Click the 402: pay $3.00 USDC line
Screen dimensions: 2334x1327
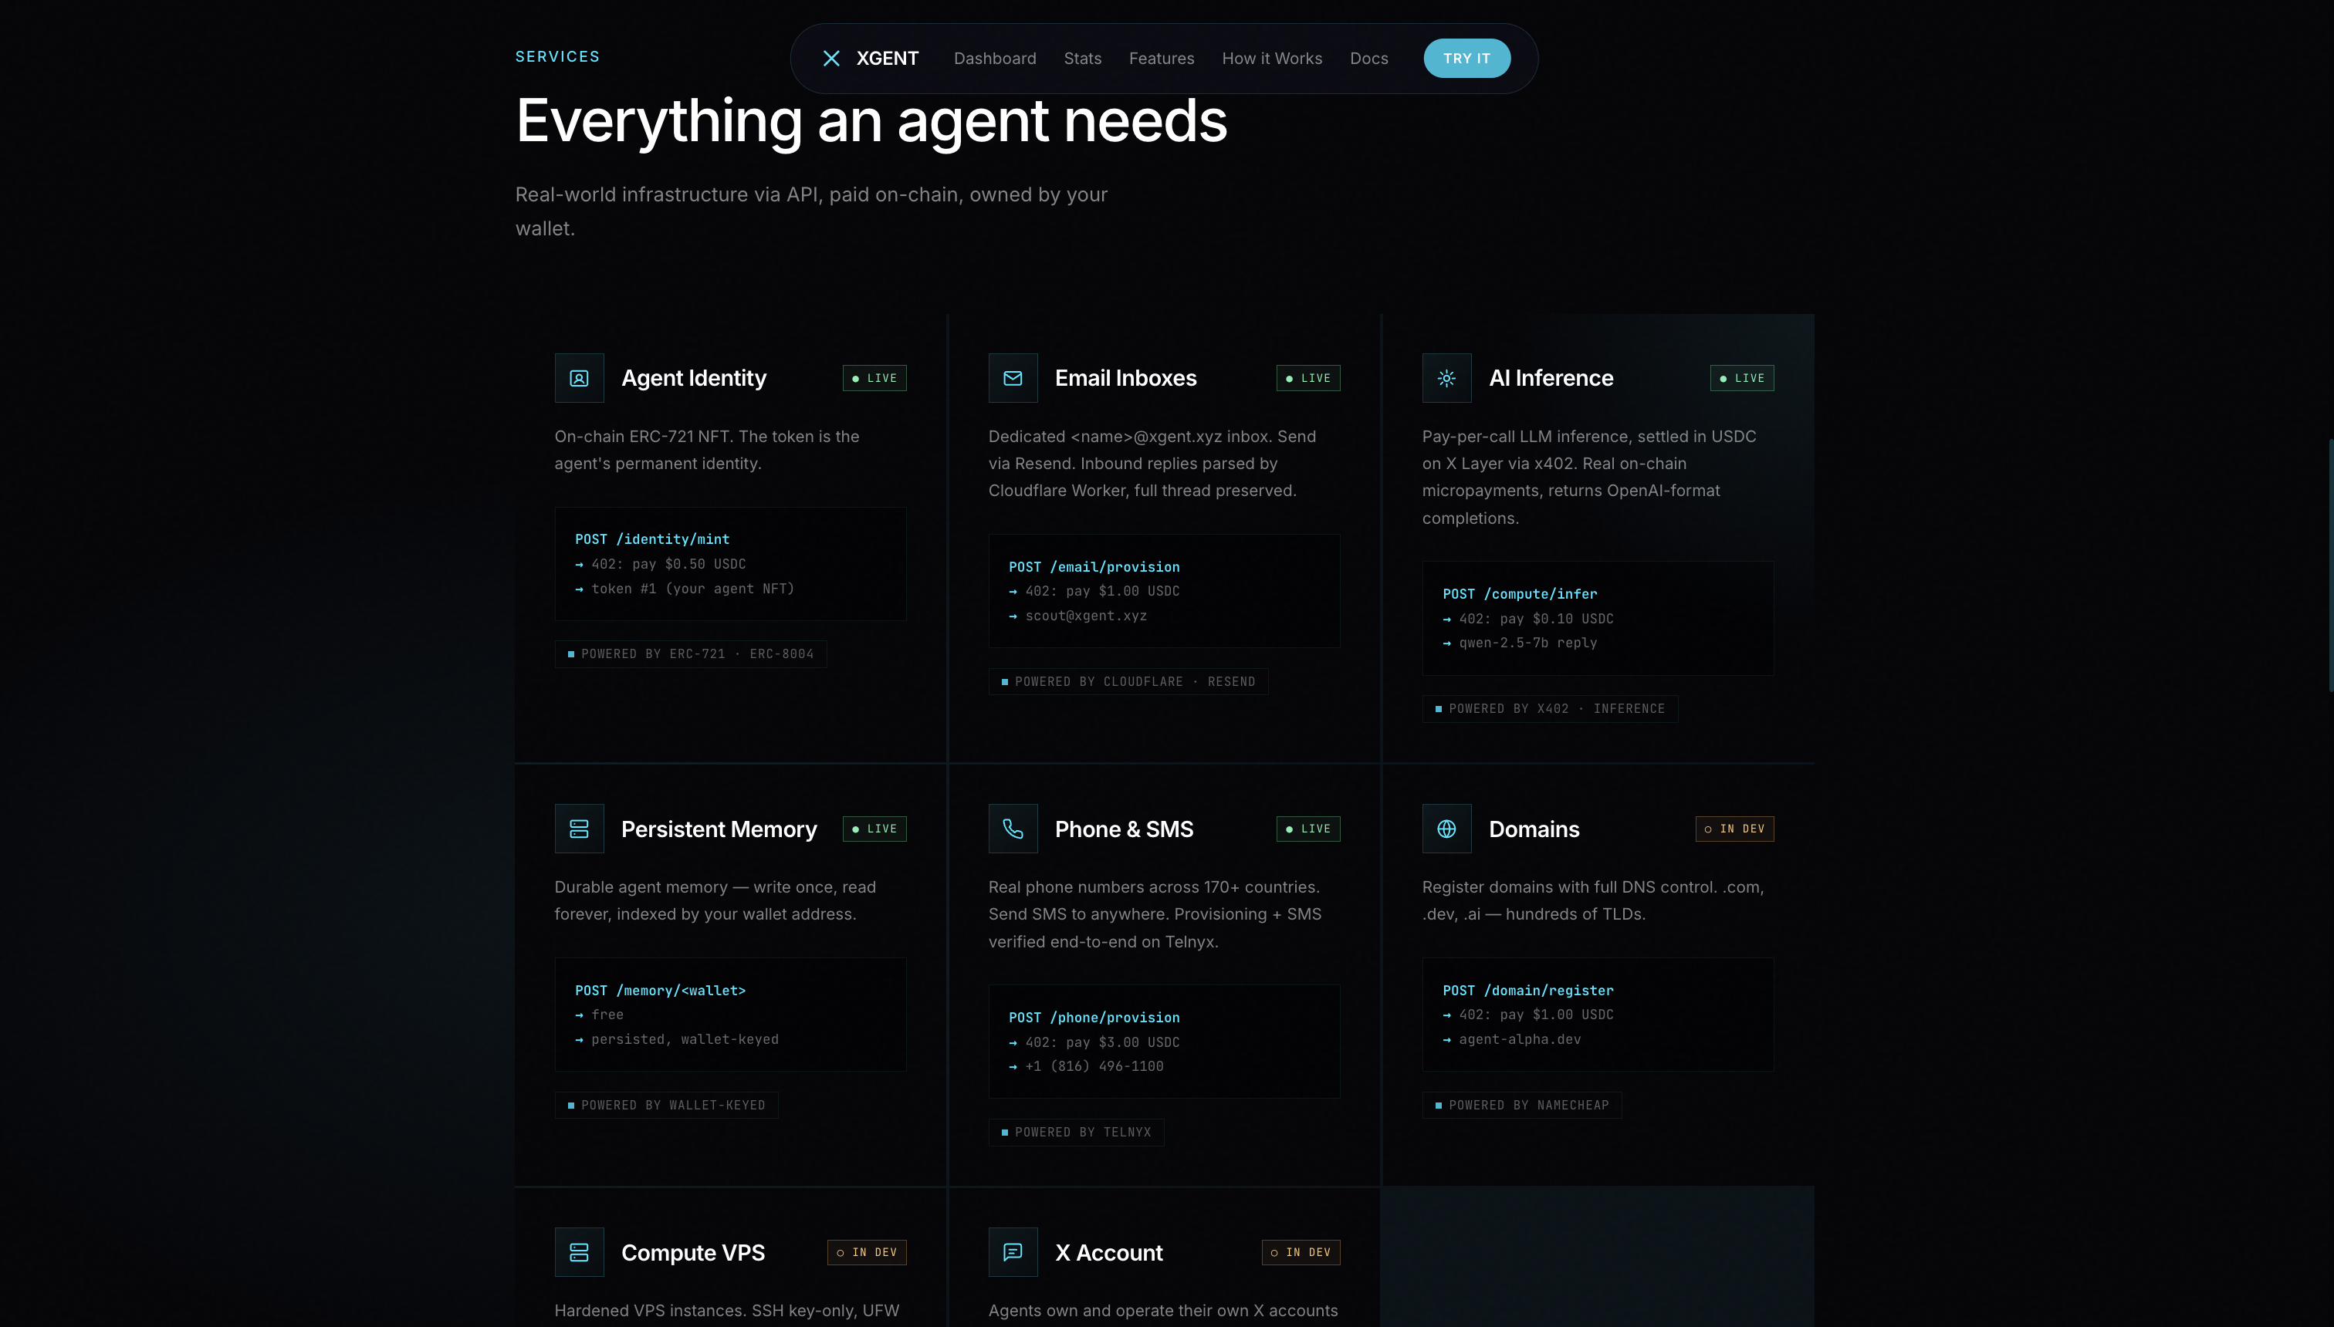[1094, 1042]
